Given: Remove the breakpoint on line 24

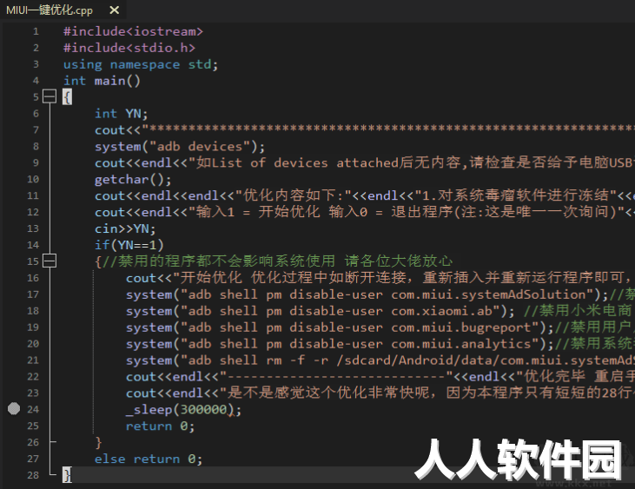Looking at the screenshot, I should click(14, 409).
